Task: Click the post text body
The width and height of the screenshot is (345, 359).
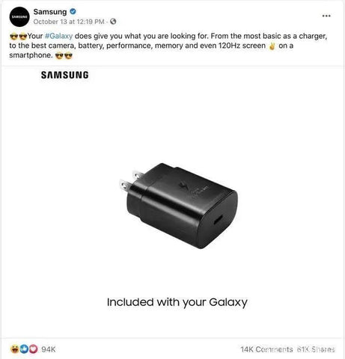Action: [x=168, y=46]
